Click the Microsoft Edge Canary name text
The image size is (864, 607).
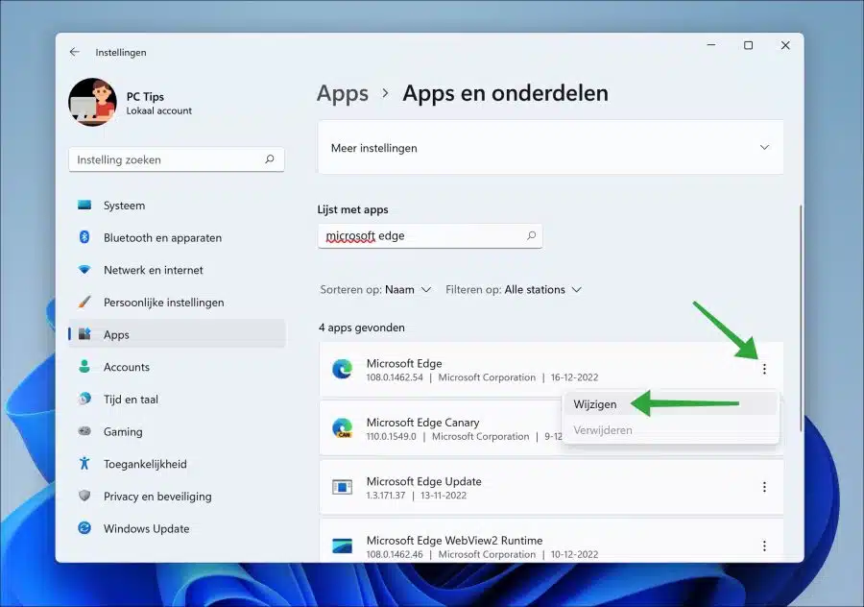[x=422, y=423]
